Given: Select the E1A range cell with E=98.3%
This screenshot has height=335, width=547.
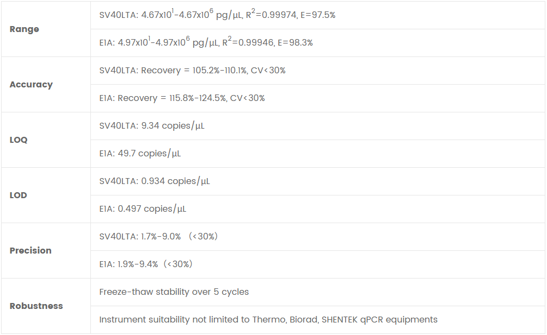Looking at the screenshot, I should (206, 43).
